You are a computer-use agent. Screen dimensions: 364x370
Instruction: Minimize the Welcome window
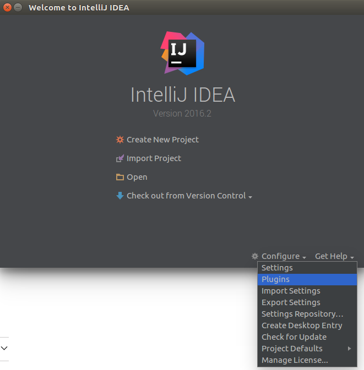(18, 8)
